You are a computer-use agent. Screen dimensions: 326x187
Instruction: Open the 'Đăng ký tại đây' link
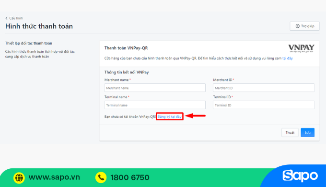pyautogui.click(x=169, y=117)
